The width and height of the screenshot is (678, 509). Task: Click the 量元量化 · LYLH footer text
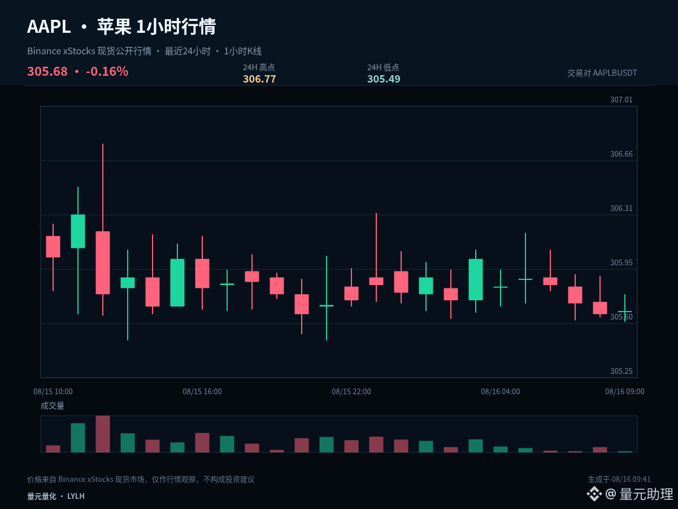[x=56, y=496]
